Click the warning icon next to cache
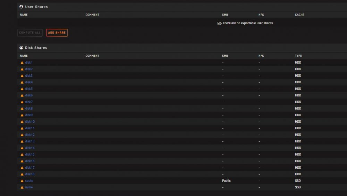This screenshot has height=196, width=347. coord(22,181)
